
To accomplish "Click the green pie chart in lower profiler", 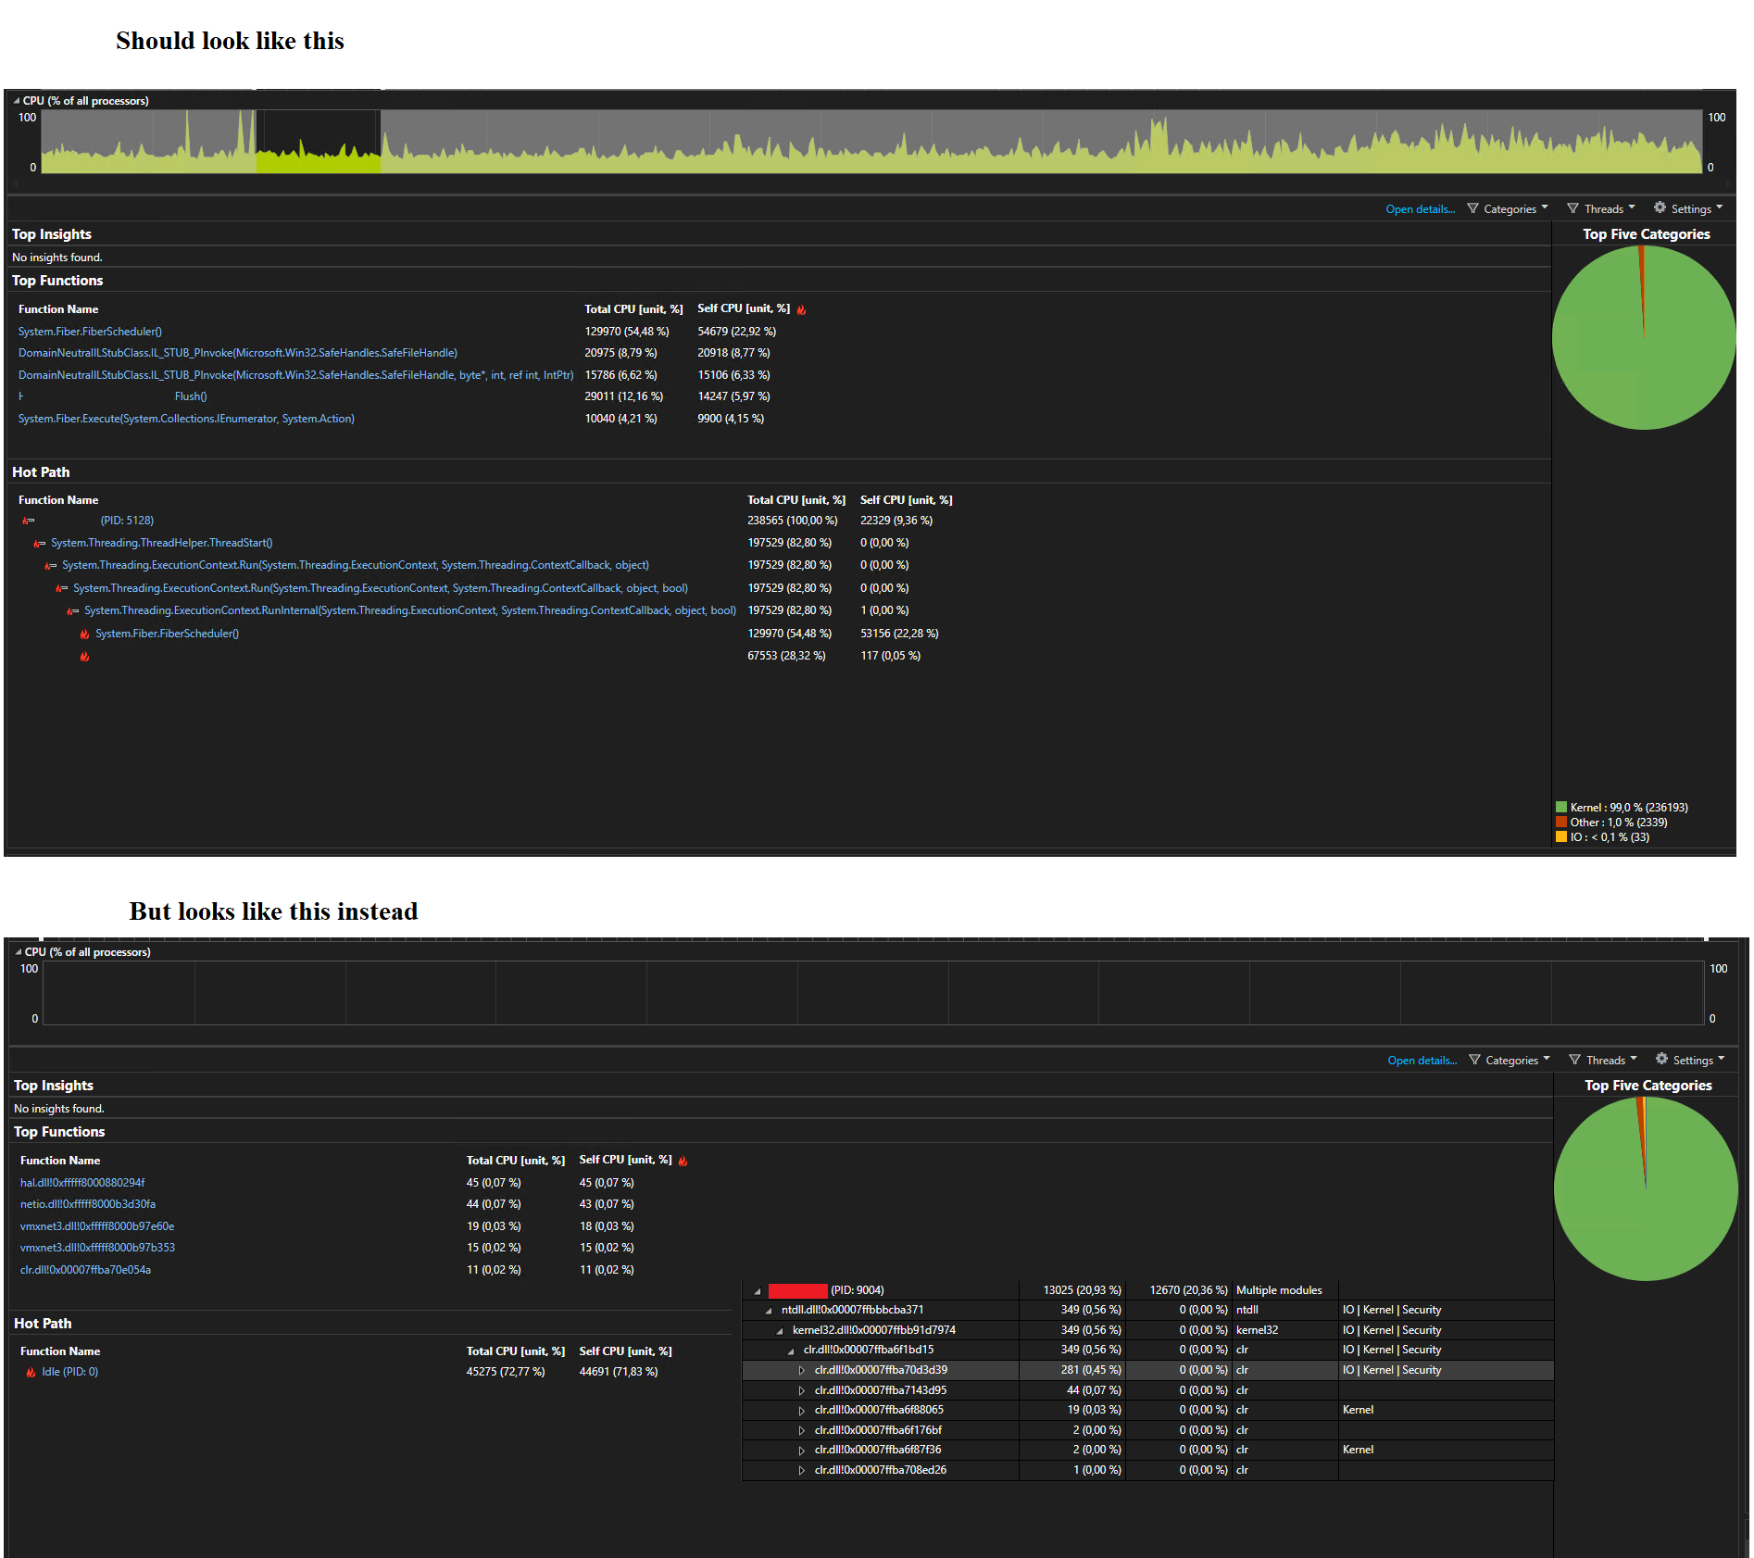I will tap(1646, 1188).
